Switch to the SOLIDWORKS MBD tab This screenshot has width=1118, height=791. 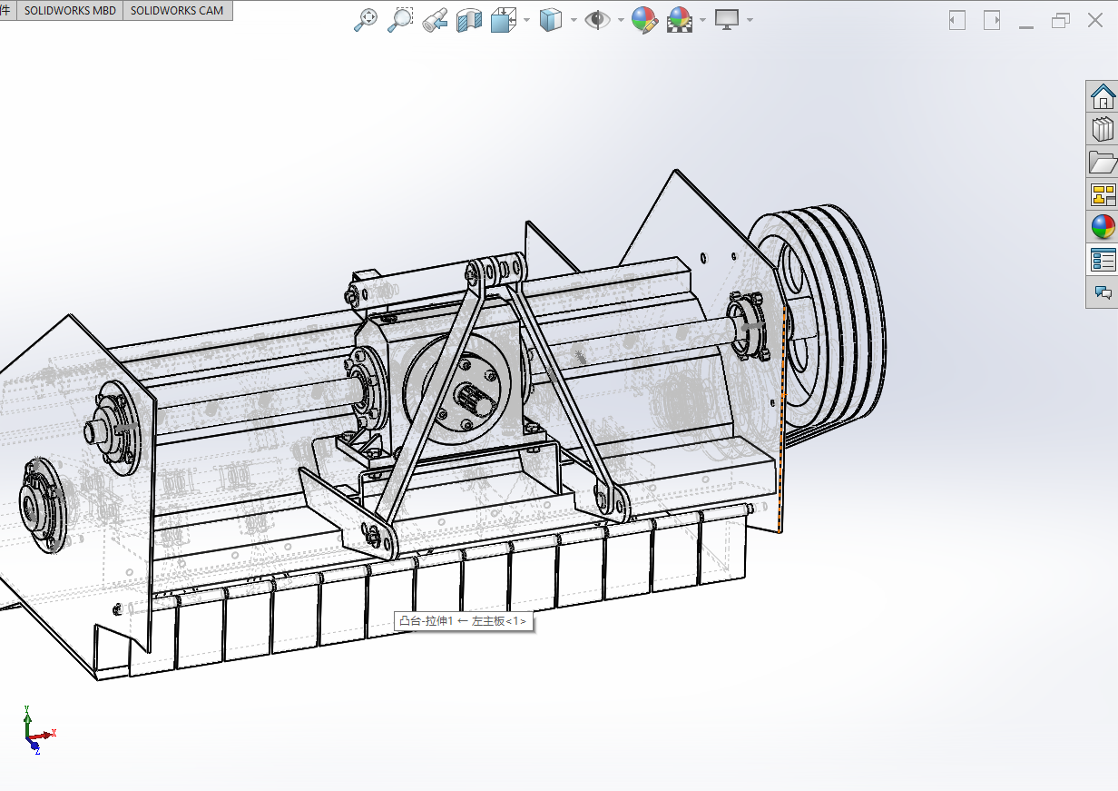coord(69,11)
